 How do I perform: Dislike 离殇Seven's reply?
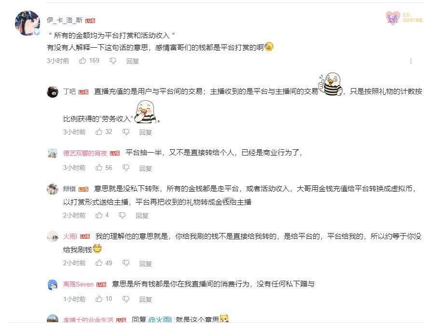(x=126, y=299)
